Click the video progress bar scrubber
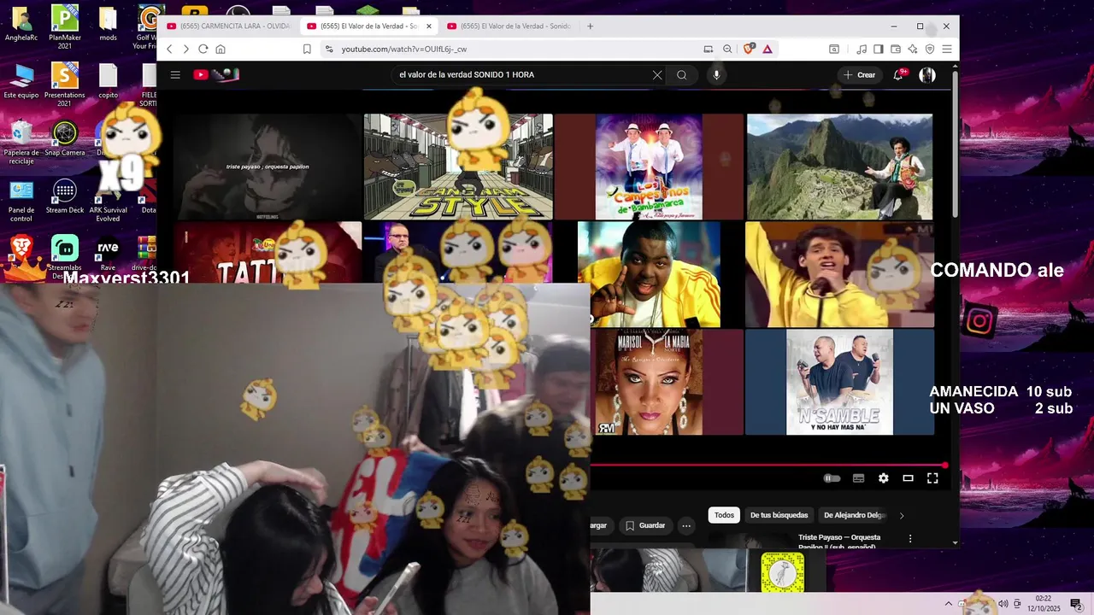 tap(944, 466)
